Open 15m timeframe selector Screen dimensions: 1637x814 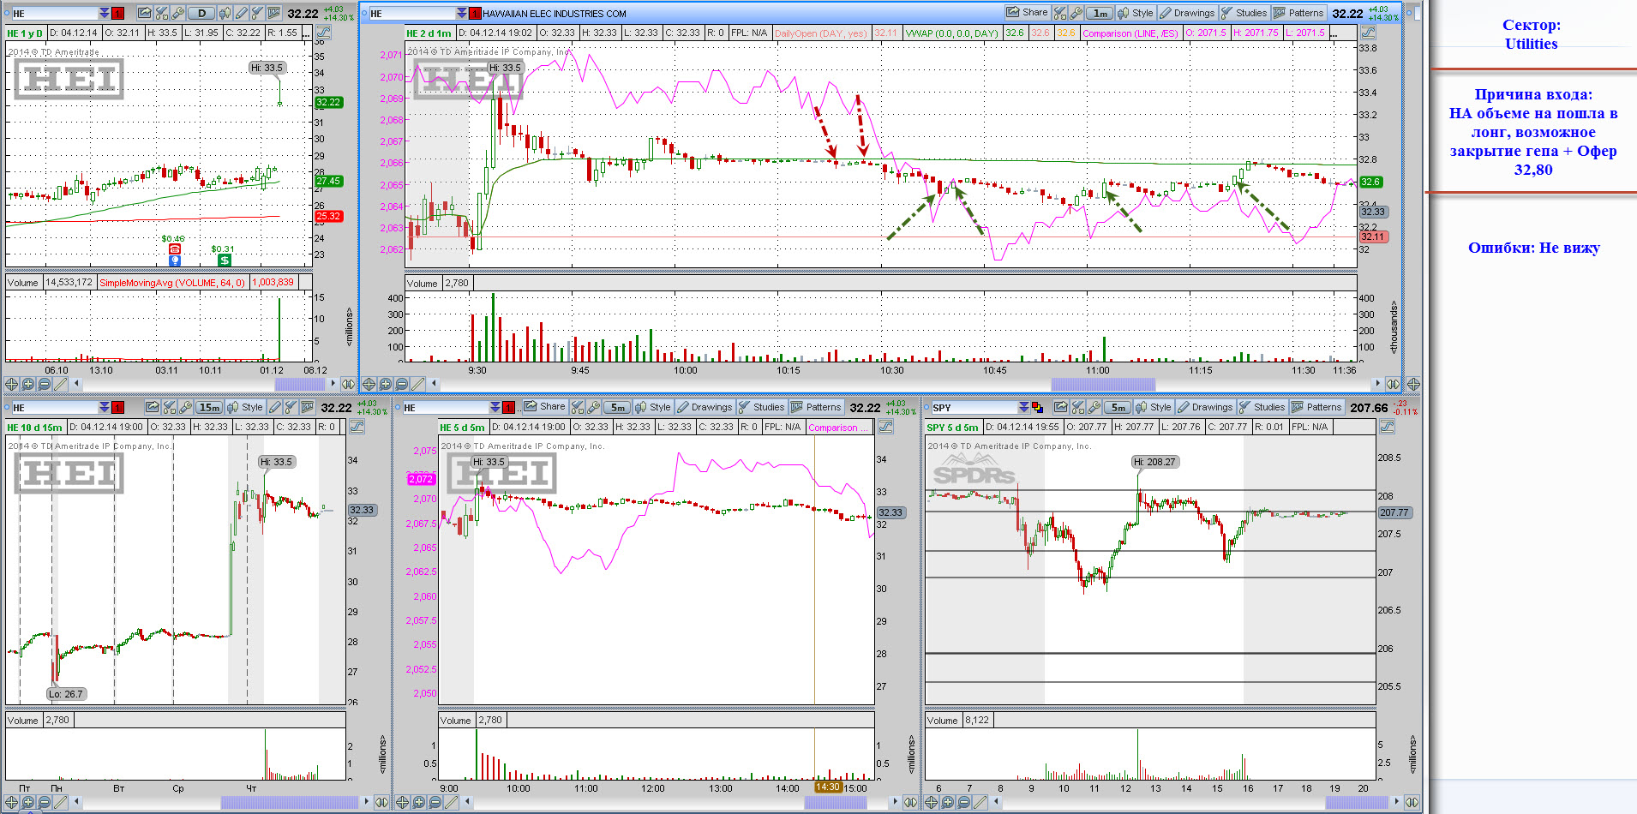coord(209,407)
